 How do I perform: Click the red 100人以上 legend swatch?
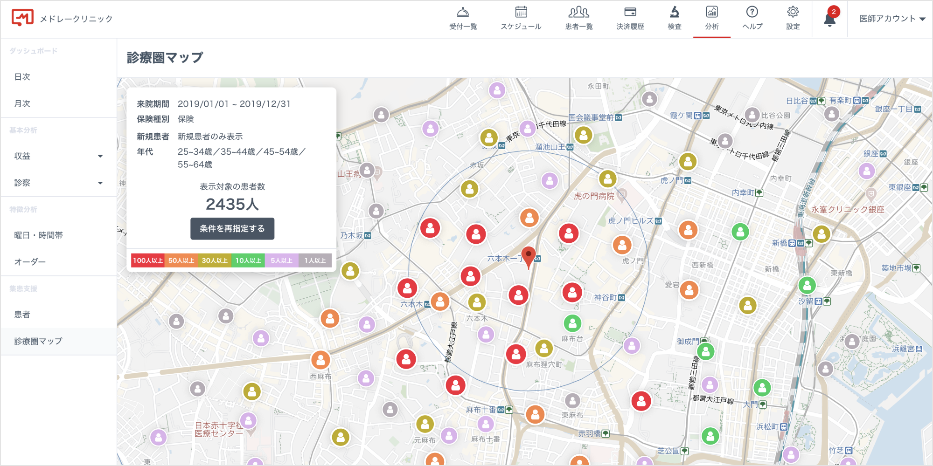tap(148, 260)
